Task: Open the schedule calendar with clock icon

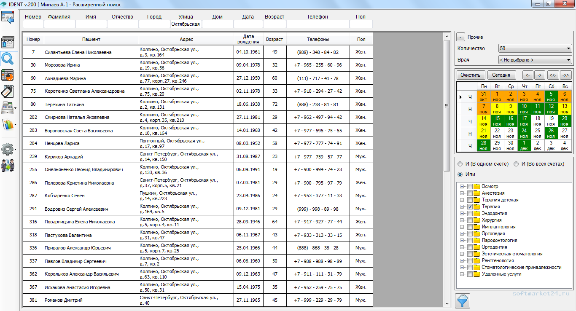Action: coord(8,75)
